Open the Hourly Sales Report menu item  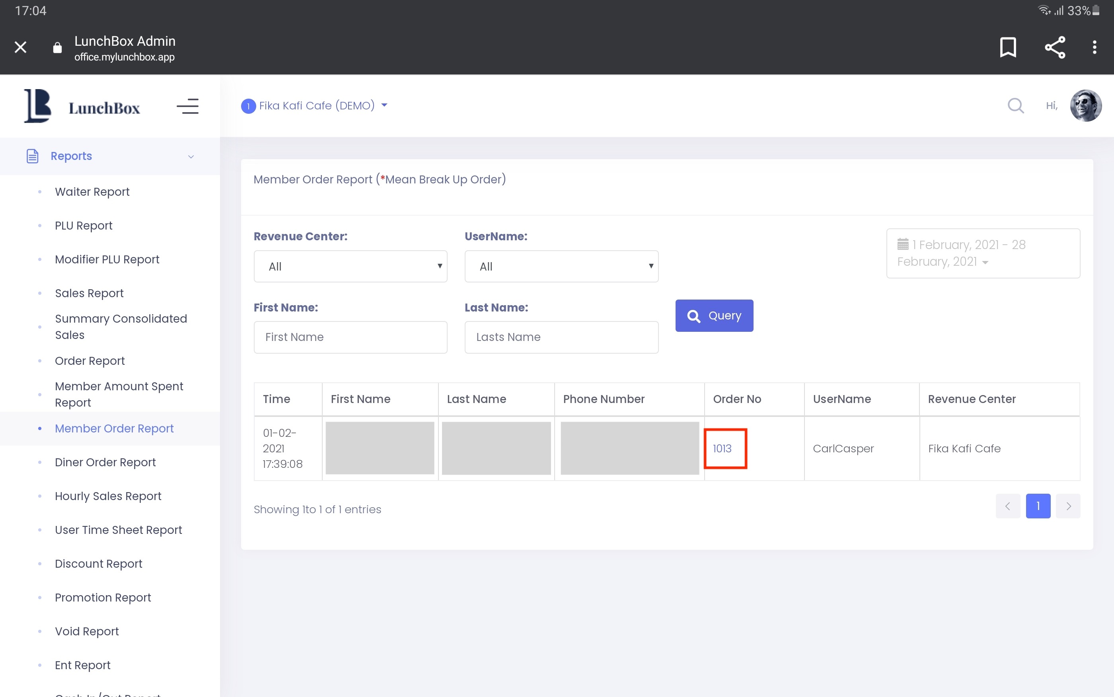[x=108, y=496]
